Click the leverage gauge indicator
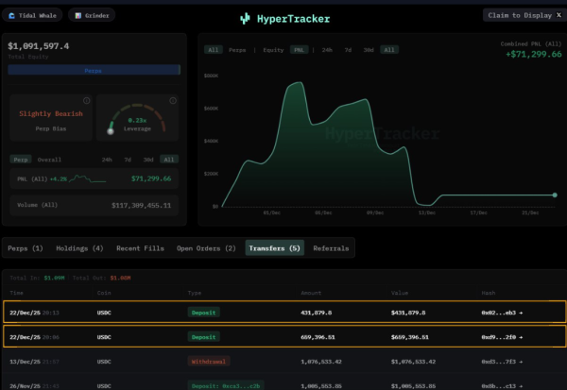 (112, 131)
